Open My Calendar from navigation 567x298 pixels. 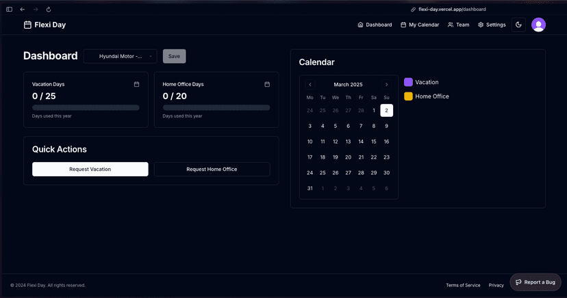click(420, 25)
